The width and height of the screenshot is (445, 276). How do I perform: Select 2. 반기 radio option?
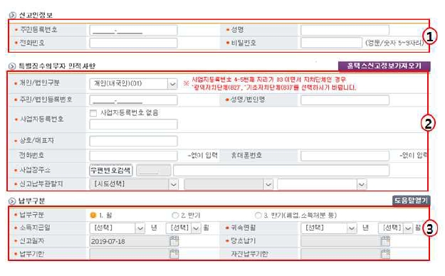click(175, 216)
